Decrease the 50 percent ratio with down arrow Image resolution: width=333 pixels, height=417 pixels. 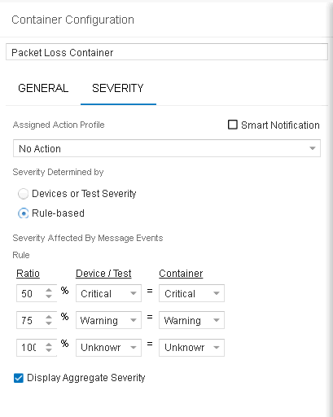click(49, 296)
